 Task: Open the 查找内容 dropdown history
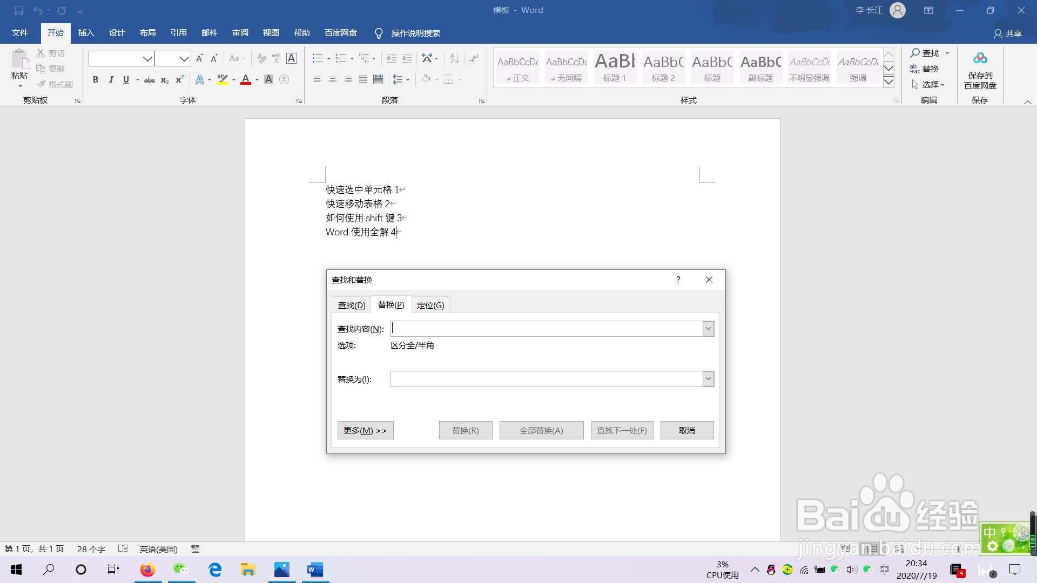[707, 328]
